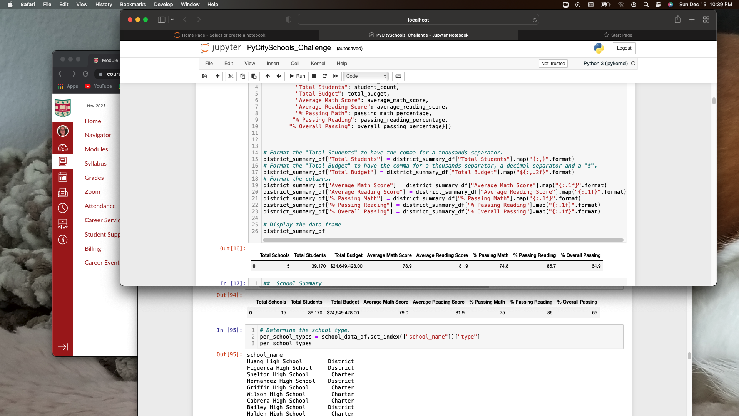The width and height of the screenshot is (739, 416).
Task: Click vertical scrollbar of Jupyter notebook
Action: 714,101
